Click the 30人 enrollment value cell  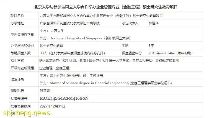point(79,53)
